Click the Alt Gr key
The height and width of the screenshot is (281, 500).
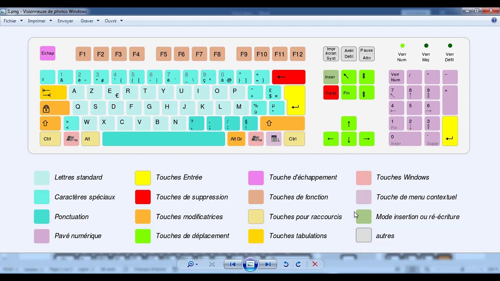click(236, 139)
